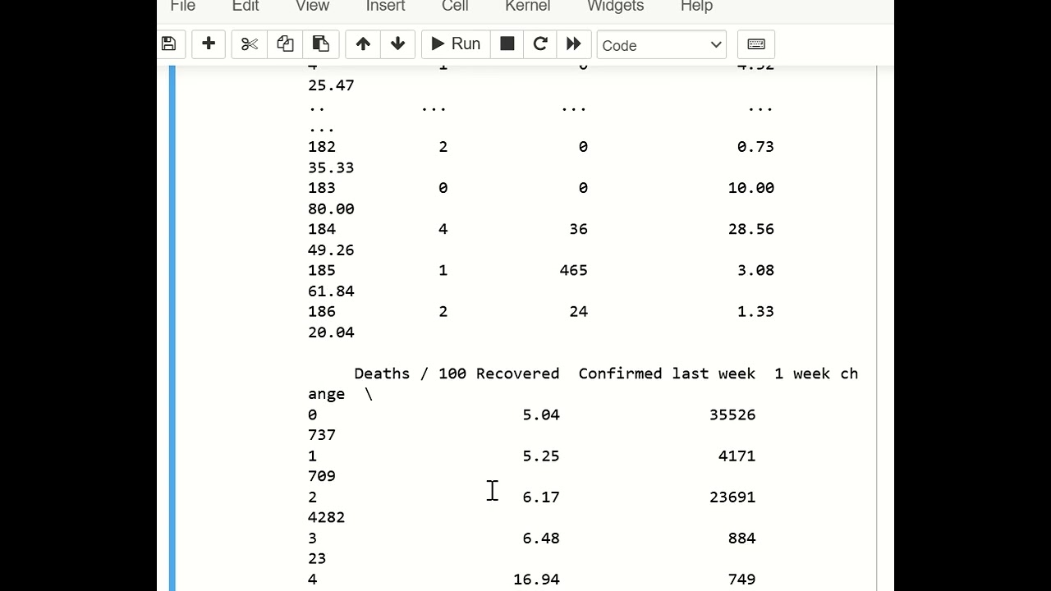1051x591 pixels.
Task: Run the current cell
Action: [456, 44]
